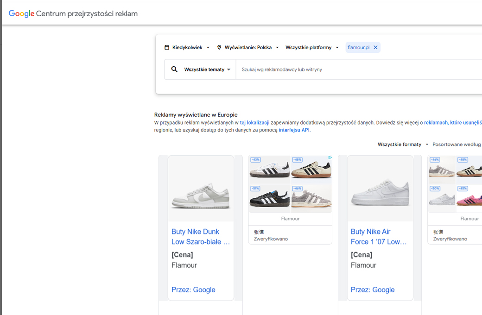
Task: Click 'Przez: Google' under the Air Force 1 ad
Action: point(373,290)
